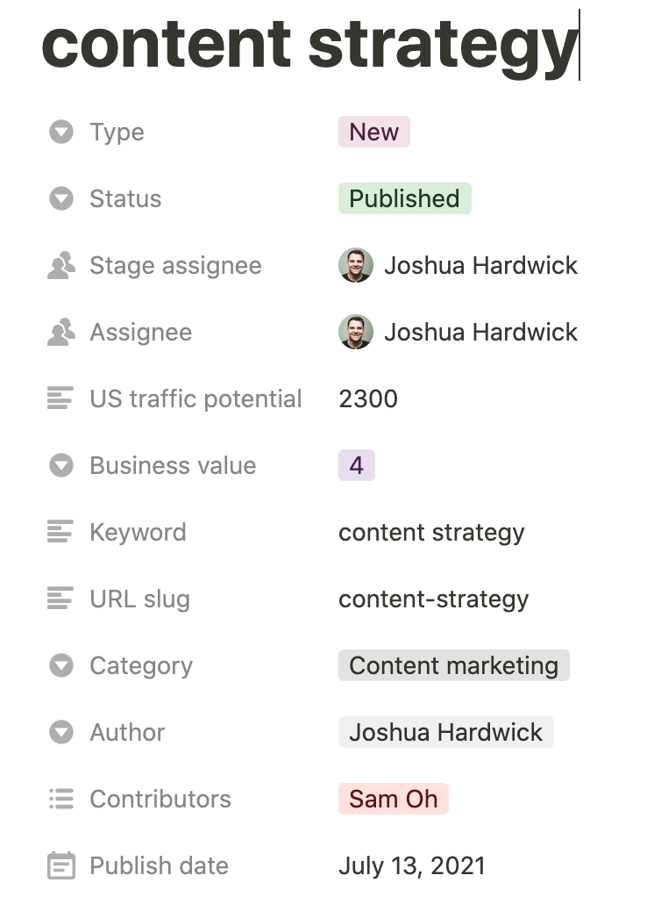Click the US traffic potential text icon
Viewport: 661px width, 897px height.
click(x=60, y=399)
